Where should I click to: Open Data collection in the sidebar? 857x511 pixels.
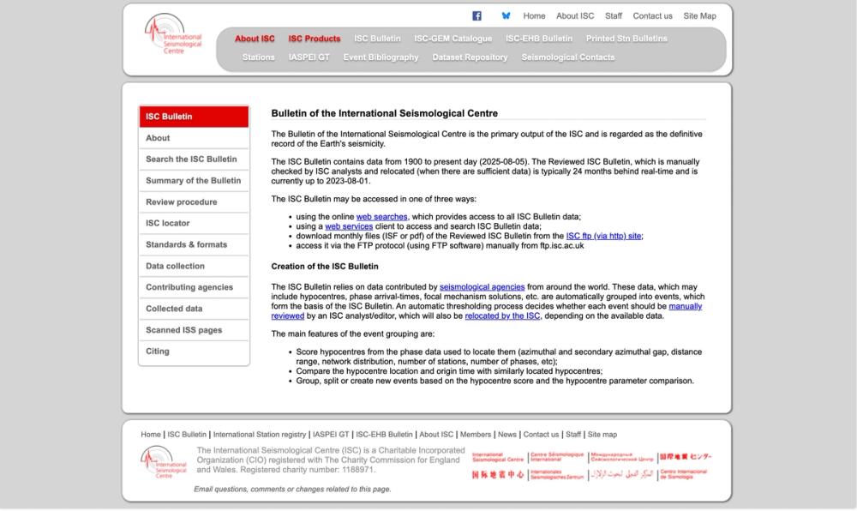click(194, 266)
